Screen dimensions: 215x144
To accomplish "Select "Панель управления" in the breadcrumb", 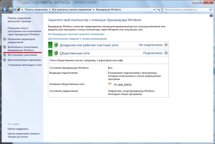I will pyautogui.click(x=36, y=10).
